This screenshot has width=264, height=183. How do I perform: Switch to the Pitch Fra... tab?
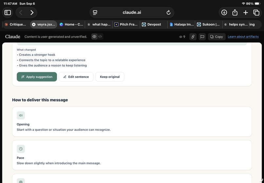(x=126, y=25)
